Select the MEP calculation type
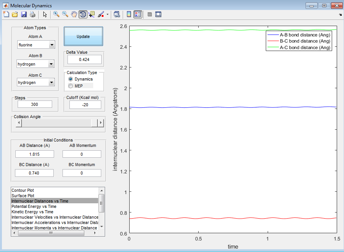Screen dimensions: 344x252 71,86
